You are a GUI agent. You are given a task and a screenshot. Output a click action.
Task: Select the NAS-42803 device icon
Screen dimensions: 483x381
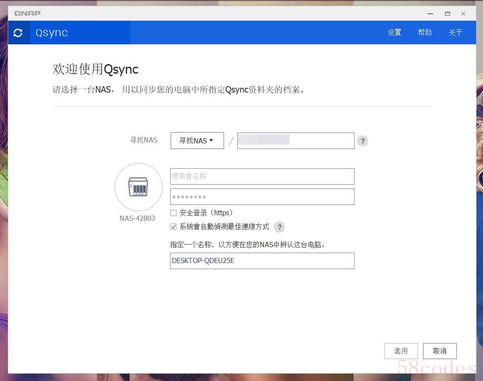(x=138, y=187)
